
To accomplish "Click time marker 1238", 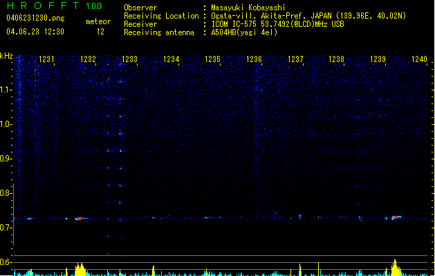I will coord(336,59).
